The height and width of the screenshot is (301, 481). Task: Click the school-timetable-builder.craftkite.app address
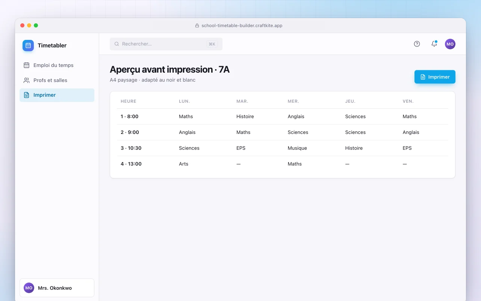click(x=242, y=26)
